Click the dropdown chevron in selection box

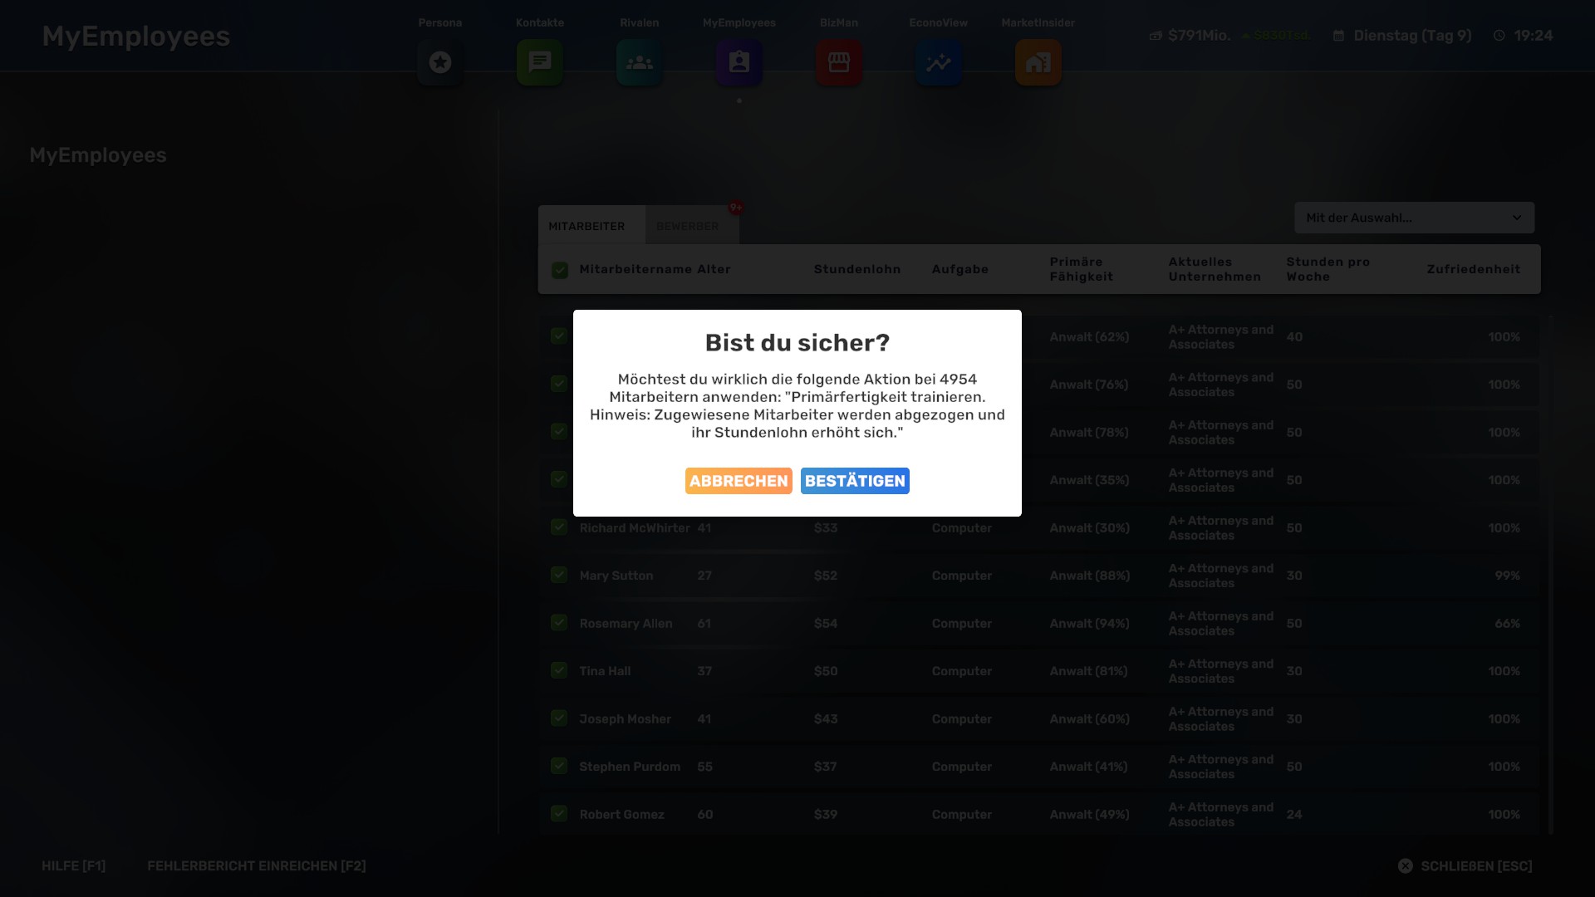[1517, 218]
